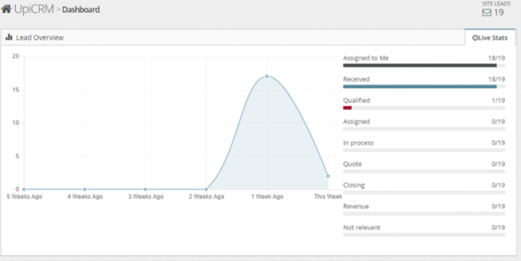Click the UpiCRM home icon

click(6, 9)
